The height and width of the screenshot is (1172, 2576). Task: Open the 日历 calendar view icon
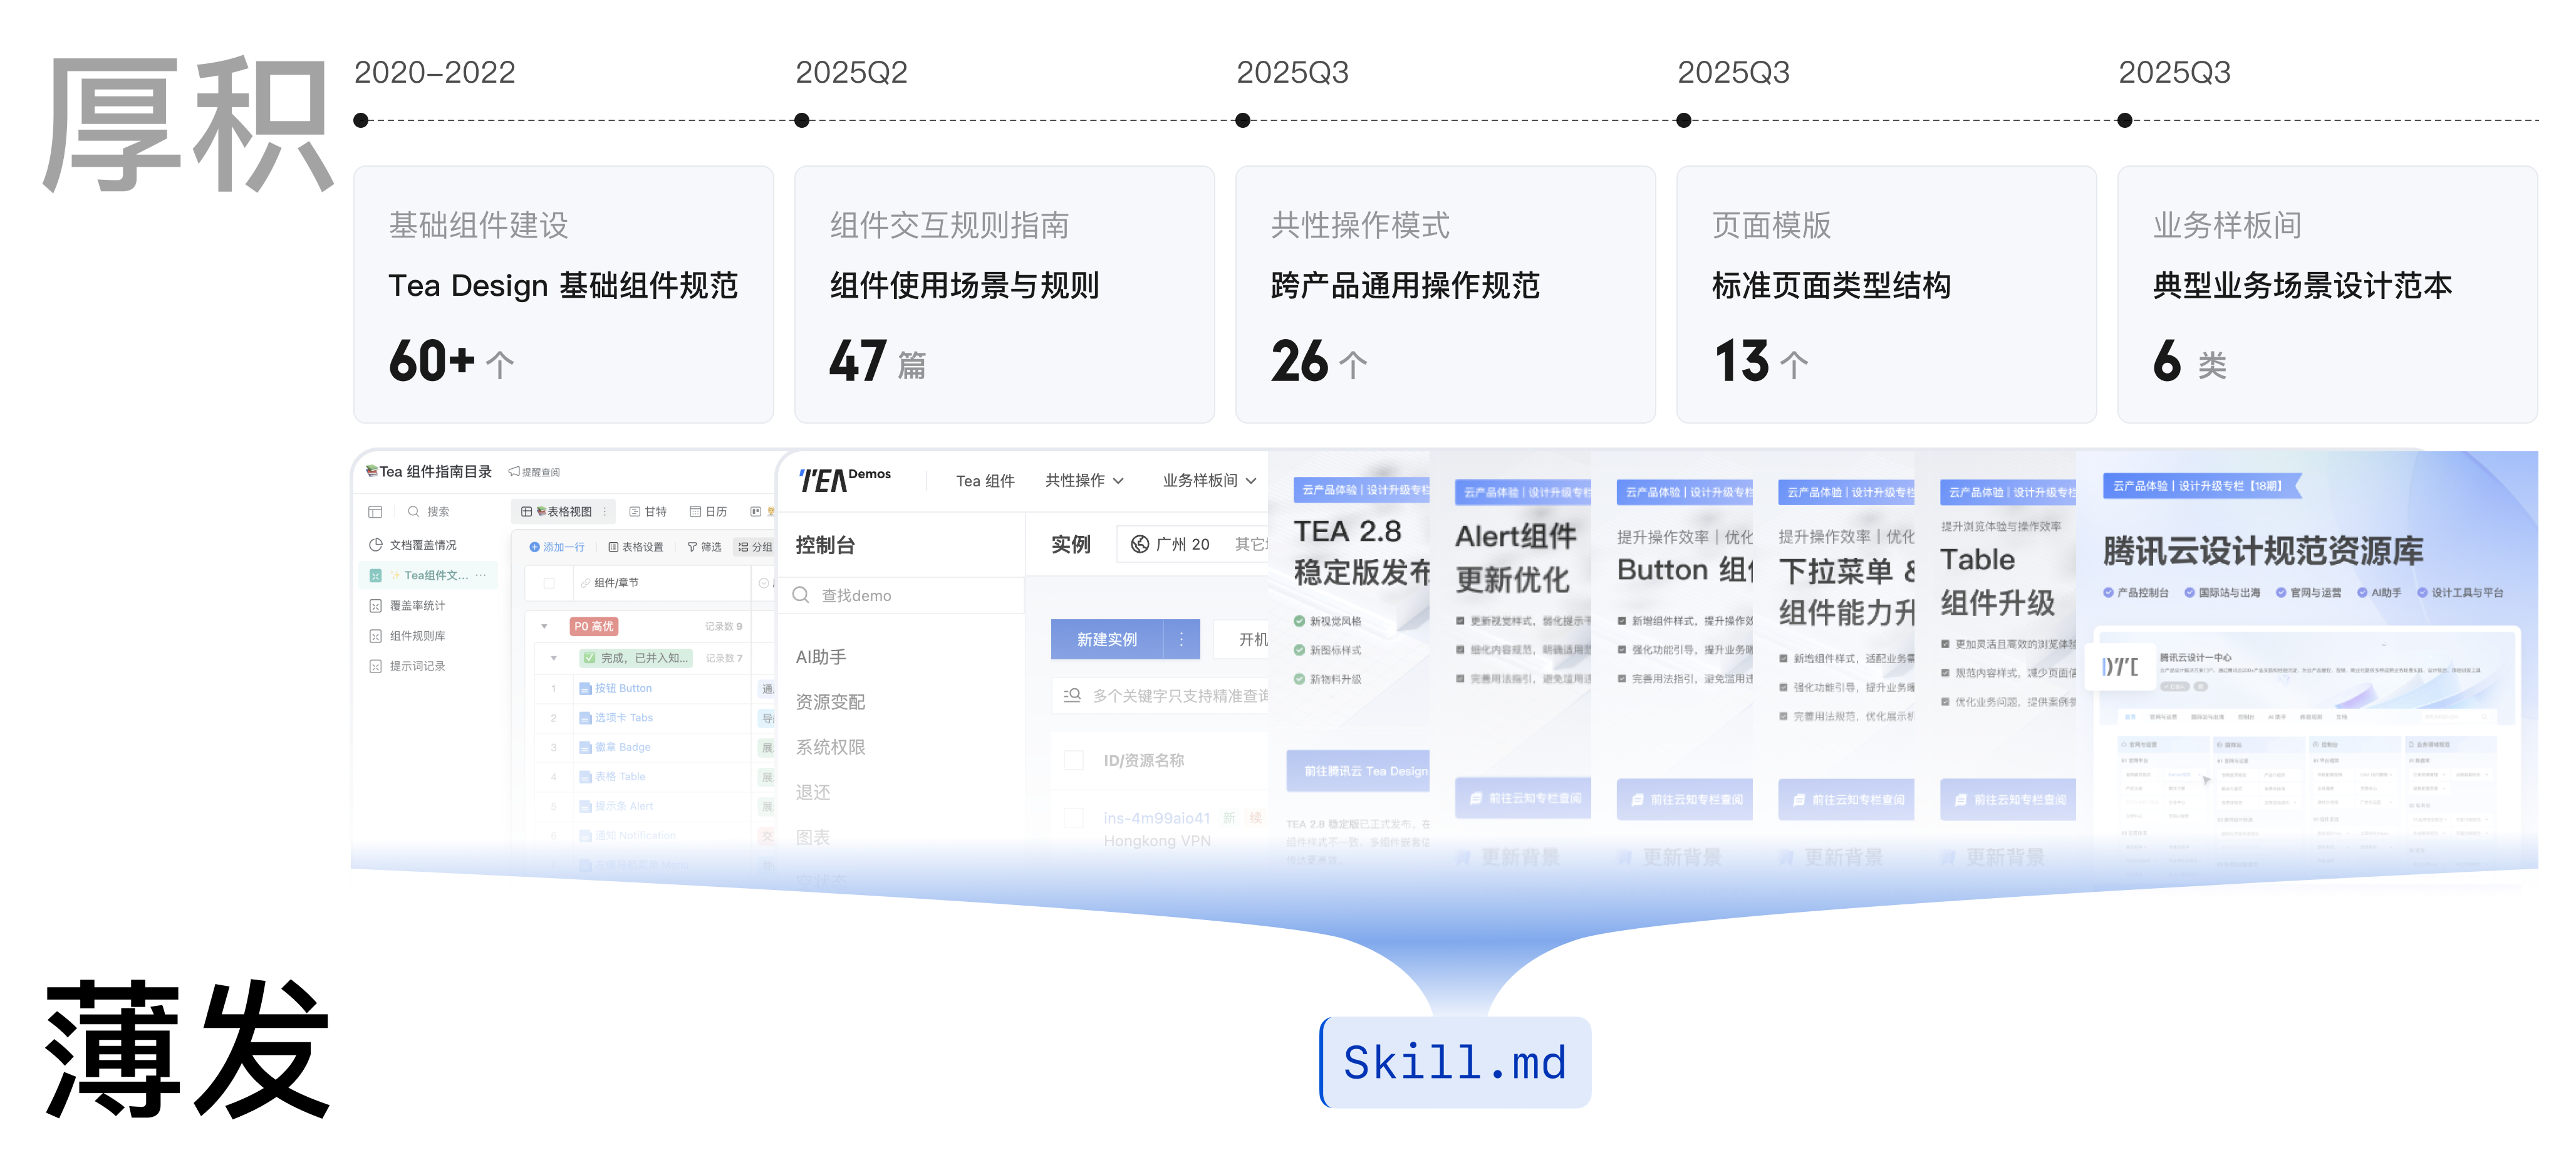click(x=695, y=511)
